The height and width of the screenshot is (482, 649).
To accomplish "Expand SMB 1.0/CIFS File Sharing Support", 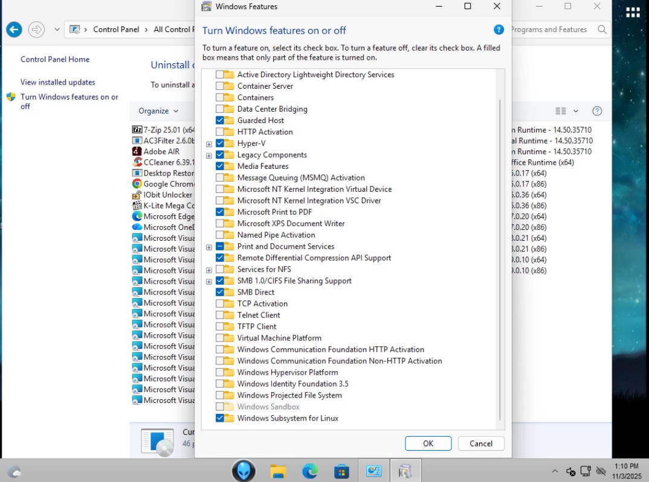I will (x=209, y=282).
